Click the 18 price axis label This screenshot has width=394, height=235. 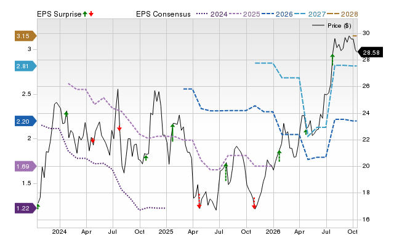[x=366, y=193]
